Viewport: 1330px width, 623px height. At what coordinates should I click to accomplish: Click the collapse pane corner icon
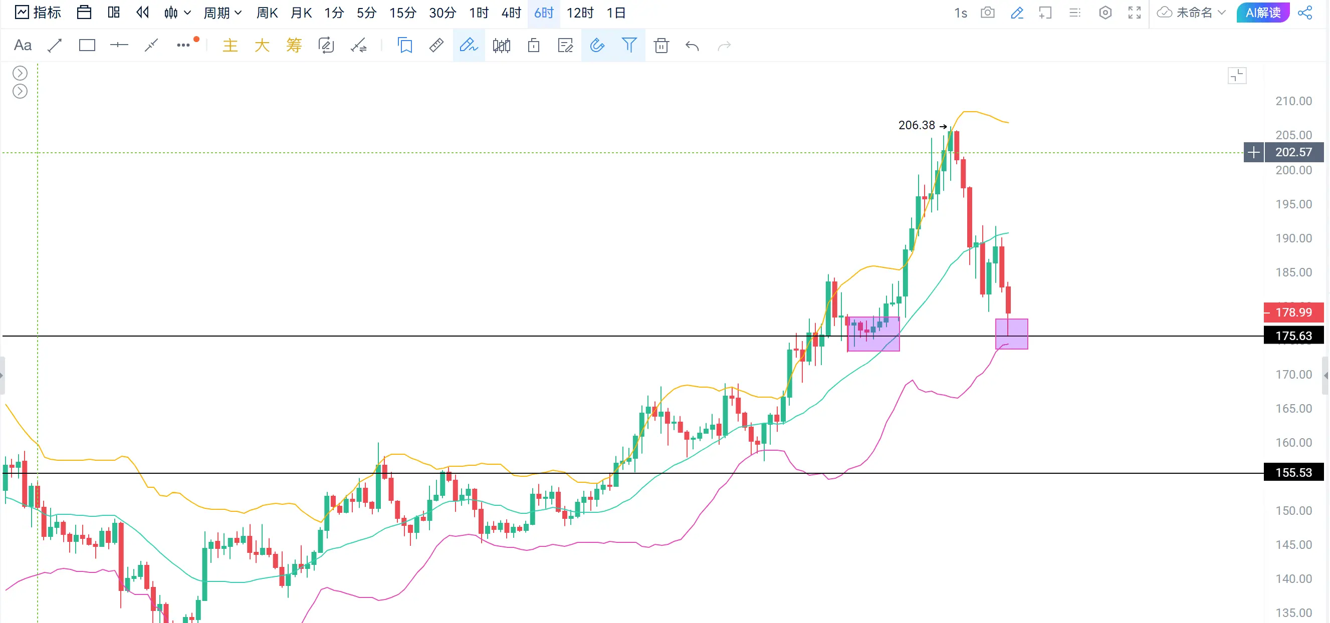(x=1237, y=76)
